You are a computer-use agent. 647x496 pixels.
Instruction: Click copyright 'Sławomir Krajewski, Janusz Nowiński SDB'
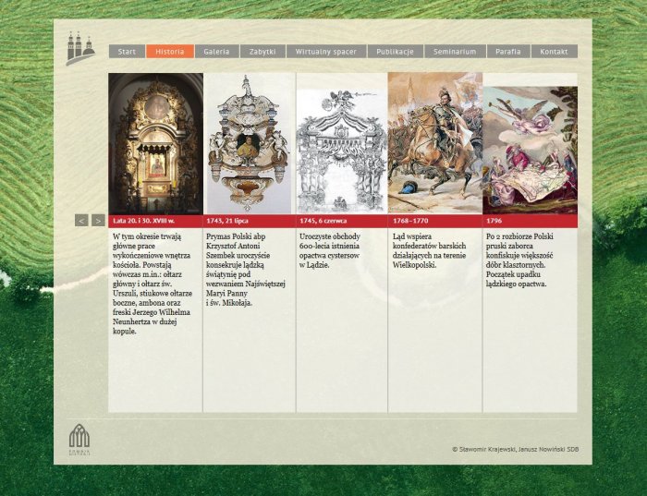(x=519, y=449)
